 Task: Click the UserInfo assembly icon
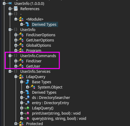(x=10, y=3)
